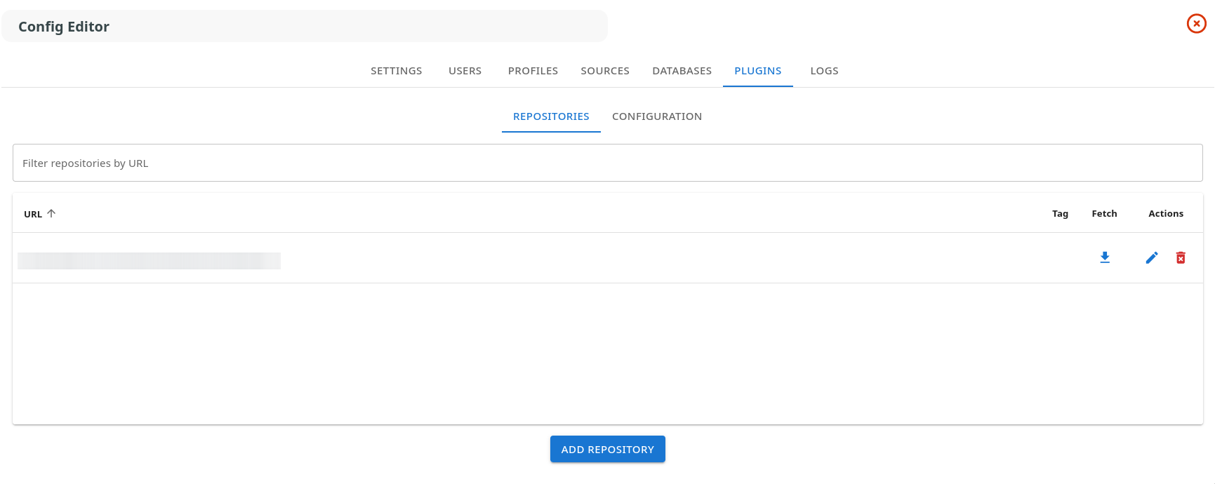Close the Config Editor with the red X
Screen dimensions: 1215x484
(x=1196, y=24)
